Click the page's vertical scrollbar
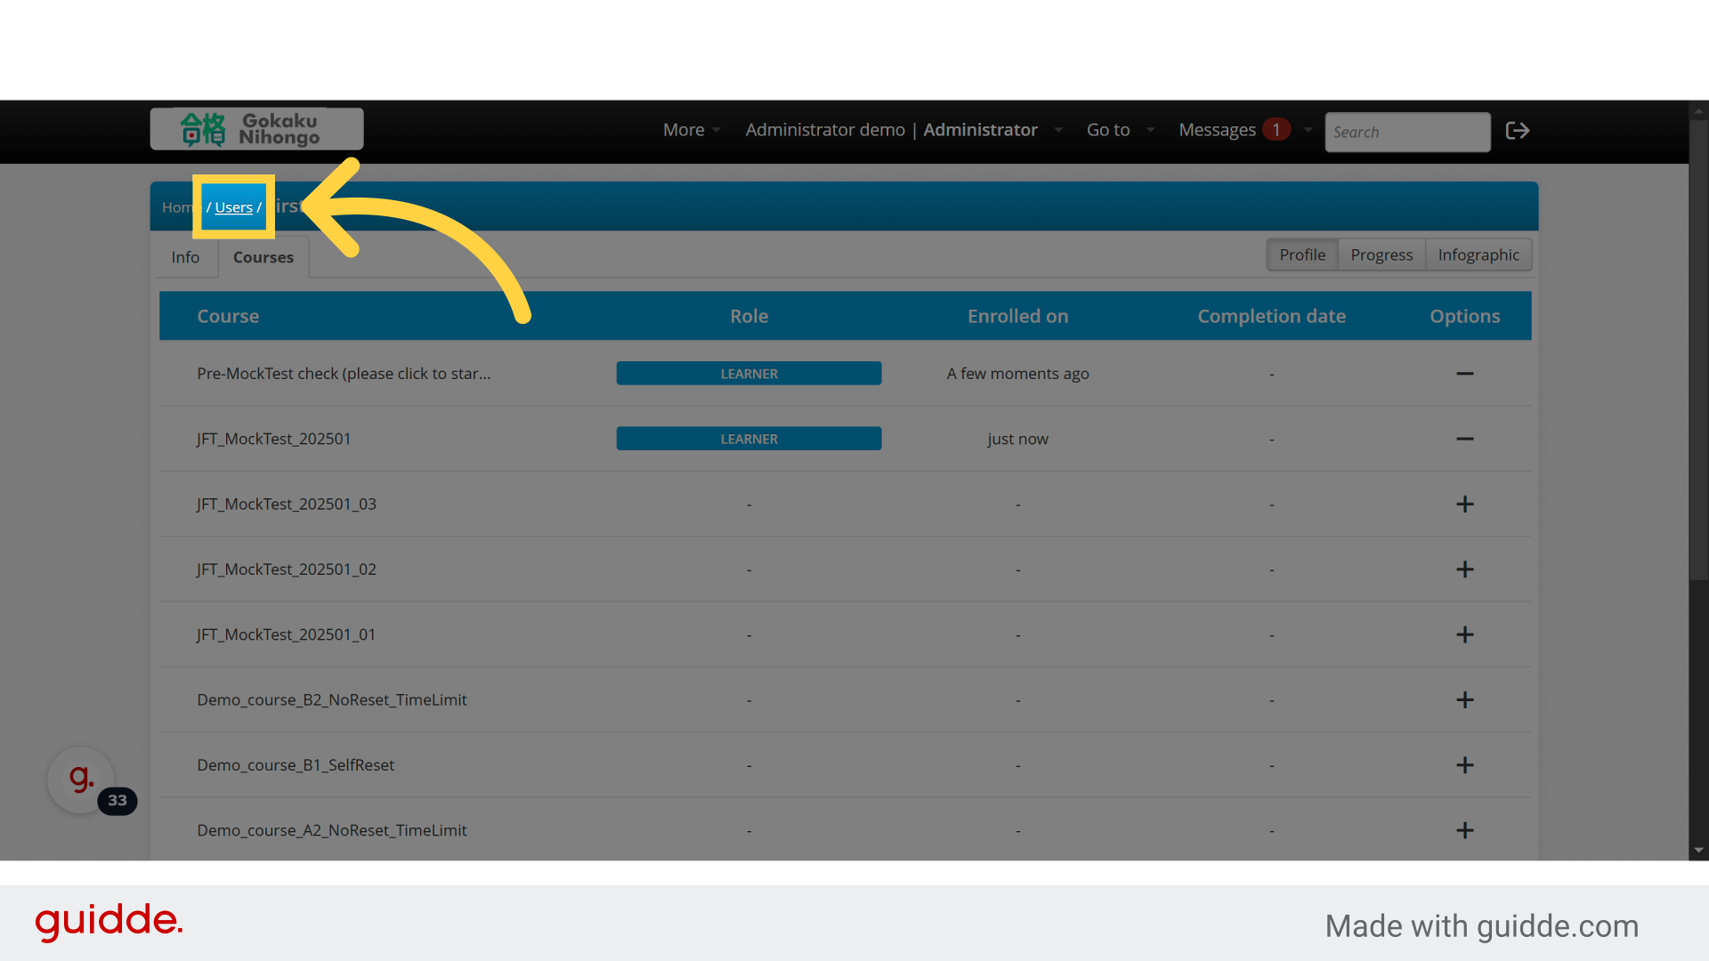The height and width of the screenshot is (961, 1709). point(1698,356)
